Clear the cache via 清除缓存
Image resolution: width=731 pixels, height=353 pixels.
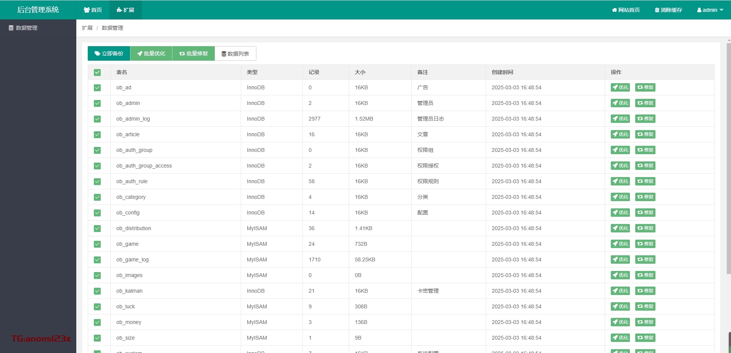pos(668,10)
